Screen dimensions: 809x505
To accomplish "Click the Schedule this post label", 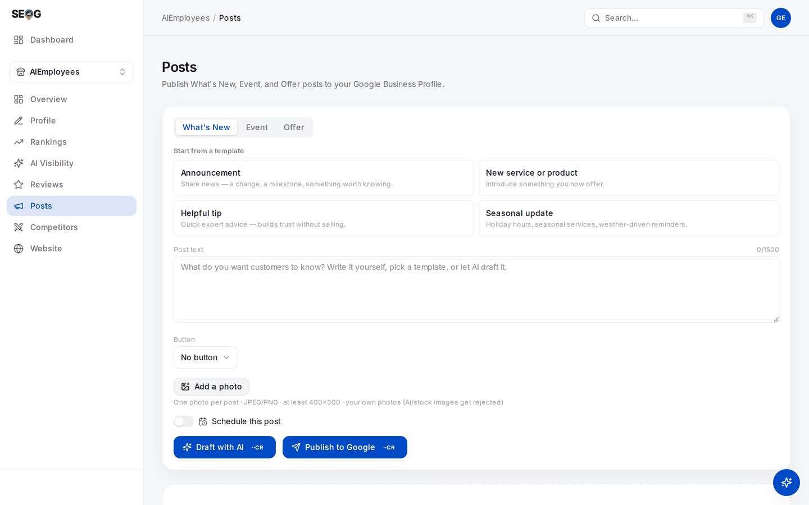I will 246,421.
